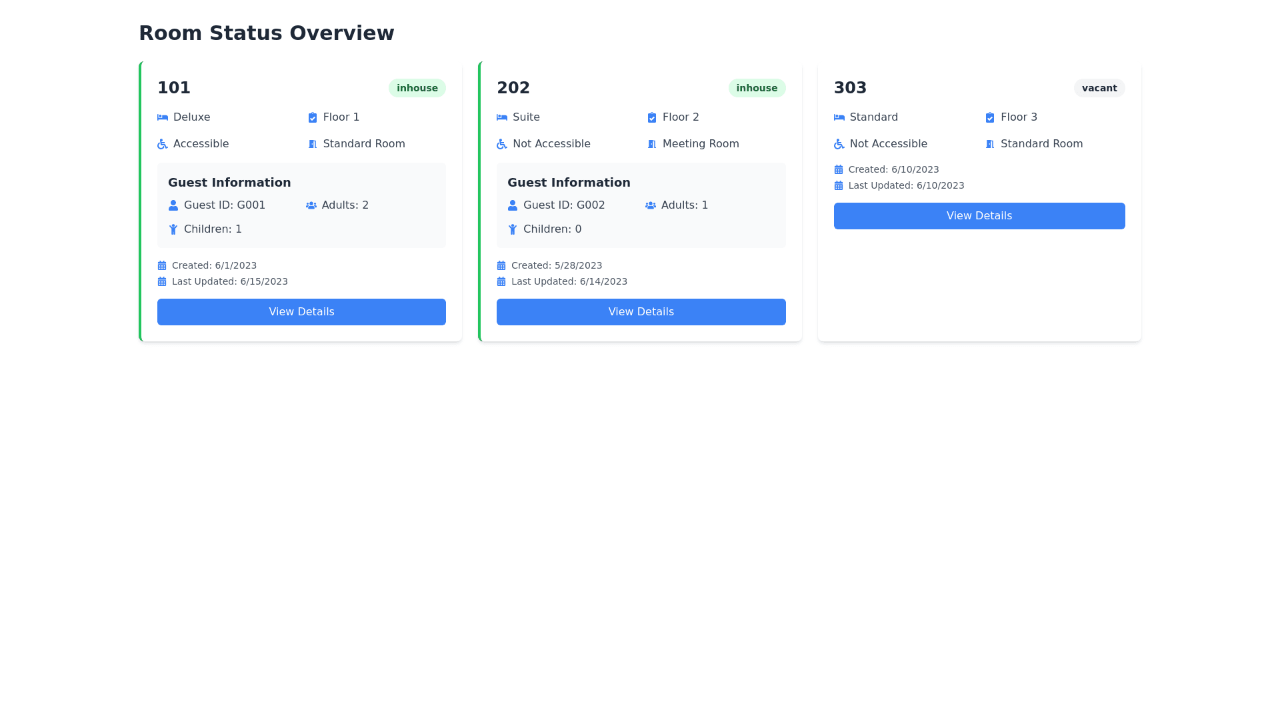The image size is (1280, 720).
Task: Click the wheelchair icon in room 101
Action: coord(162,144)
